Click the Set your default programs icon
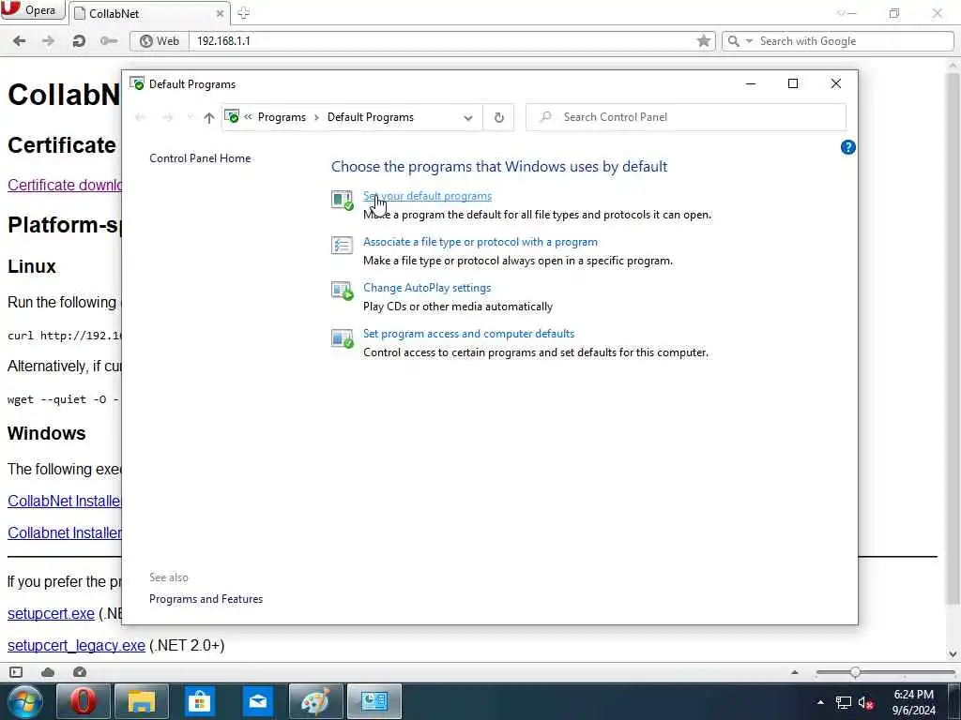The width and height of the screenshot is (961, 720). [342, 200]
